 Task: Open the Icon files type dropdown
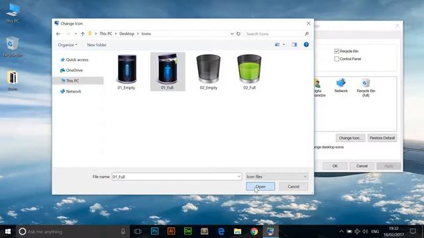point(277,177)
